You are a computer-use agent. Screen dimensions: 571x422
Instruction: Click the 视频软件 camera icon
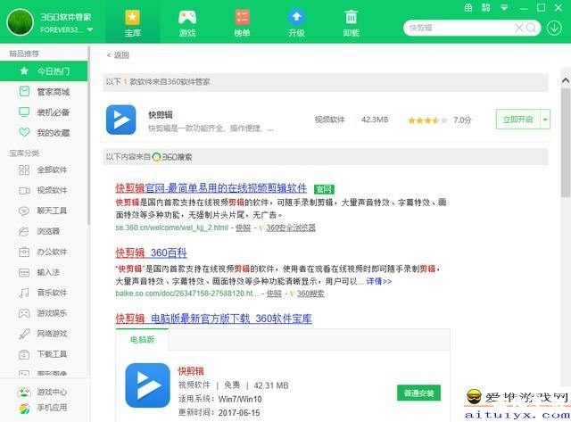click(x=24, y=190)
